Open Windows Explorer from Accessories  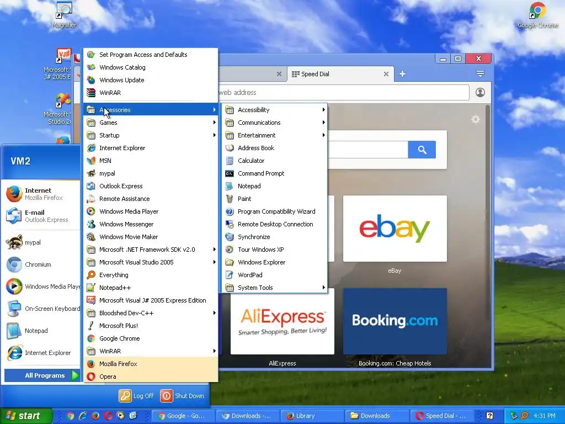coord(275,262)
